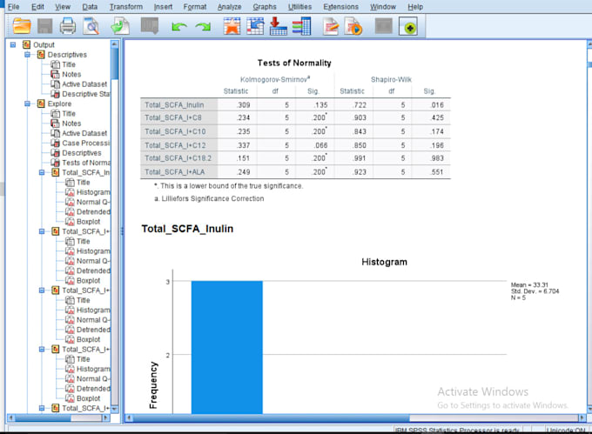Select Case Processi item under Explore
The height and width of the screenshot is (434, 592).
click(86, 143)
